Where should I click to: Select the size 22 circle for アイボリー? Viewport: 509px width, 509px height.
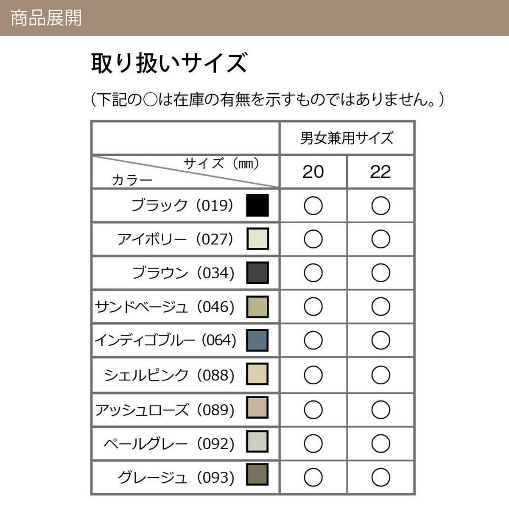(380, 239)
